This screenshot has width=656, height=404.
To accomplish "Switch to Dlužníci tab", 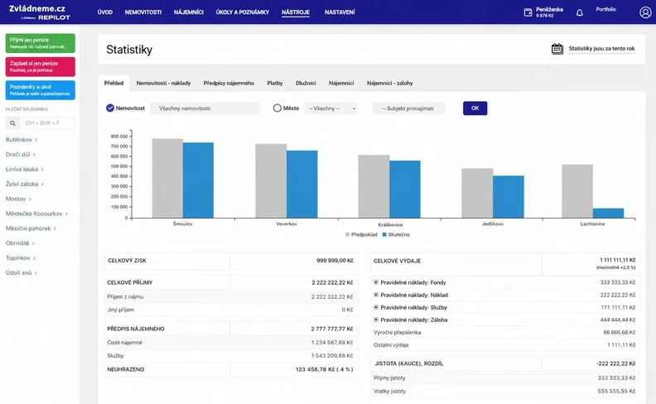I will pos(306,84).
